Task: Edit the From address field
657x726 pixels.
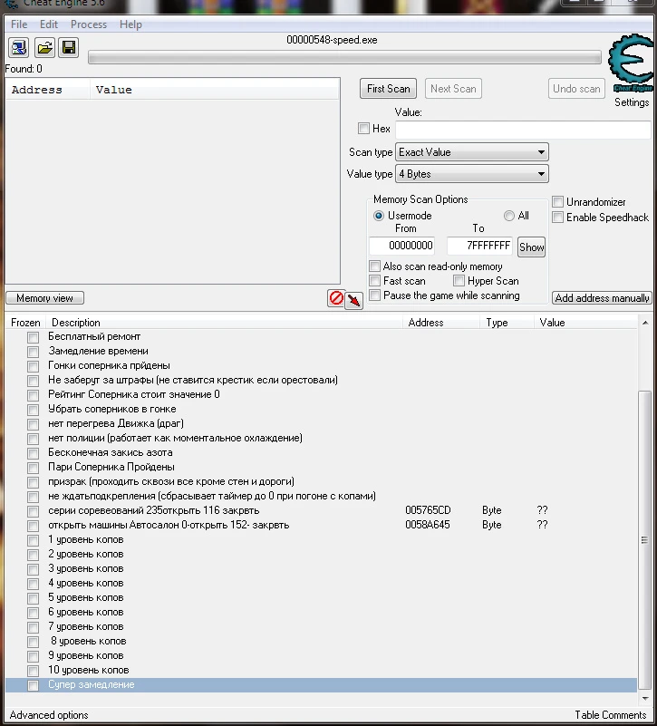Action: 401,246
